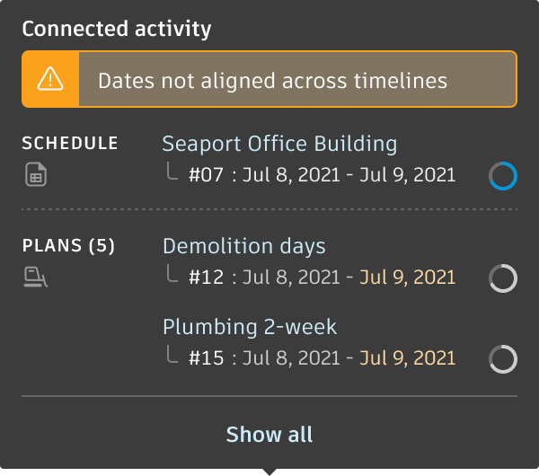
Task: Click the blue progress ring for activity #07
Action: (502, 176)
